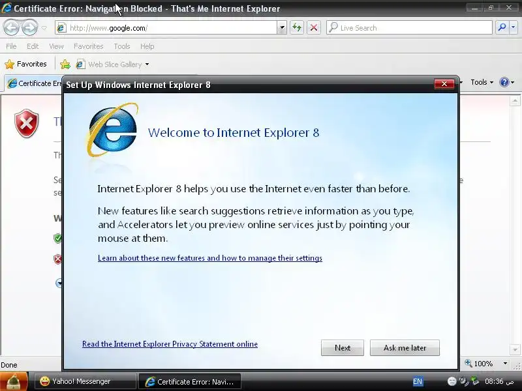Click Add to Favorites Bar star icon

click(x=65, y=64)
